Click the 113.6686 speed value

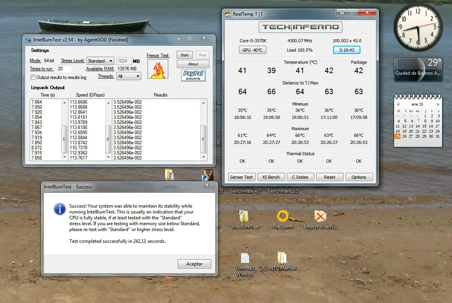[x=78, y=102]
